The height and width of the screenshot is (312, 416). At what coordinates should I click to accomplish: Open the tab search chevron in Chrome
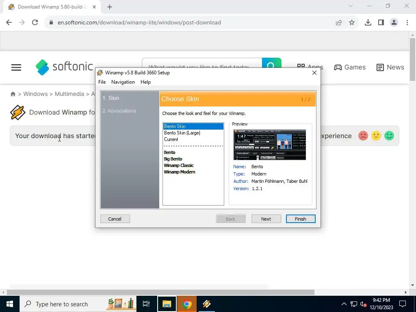click(x=351, y=6)
